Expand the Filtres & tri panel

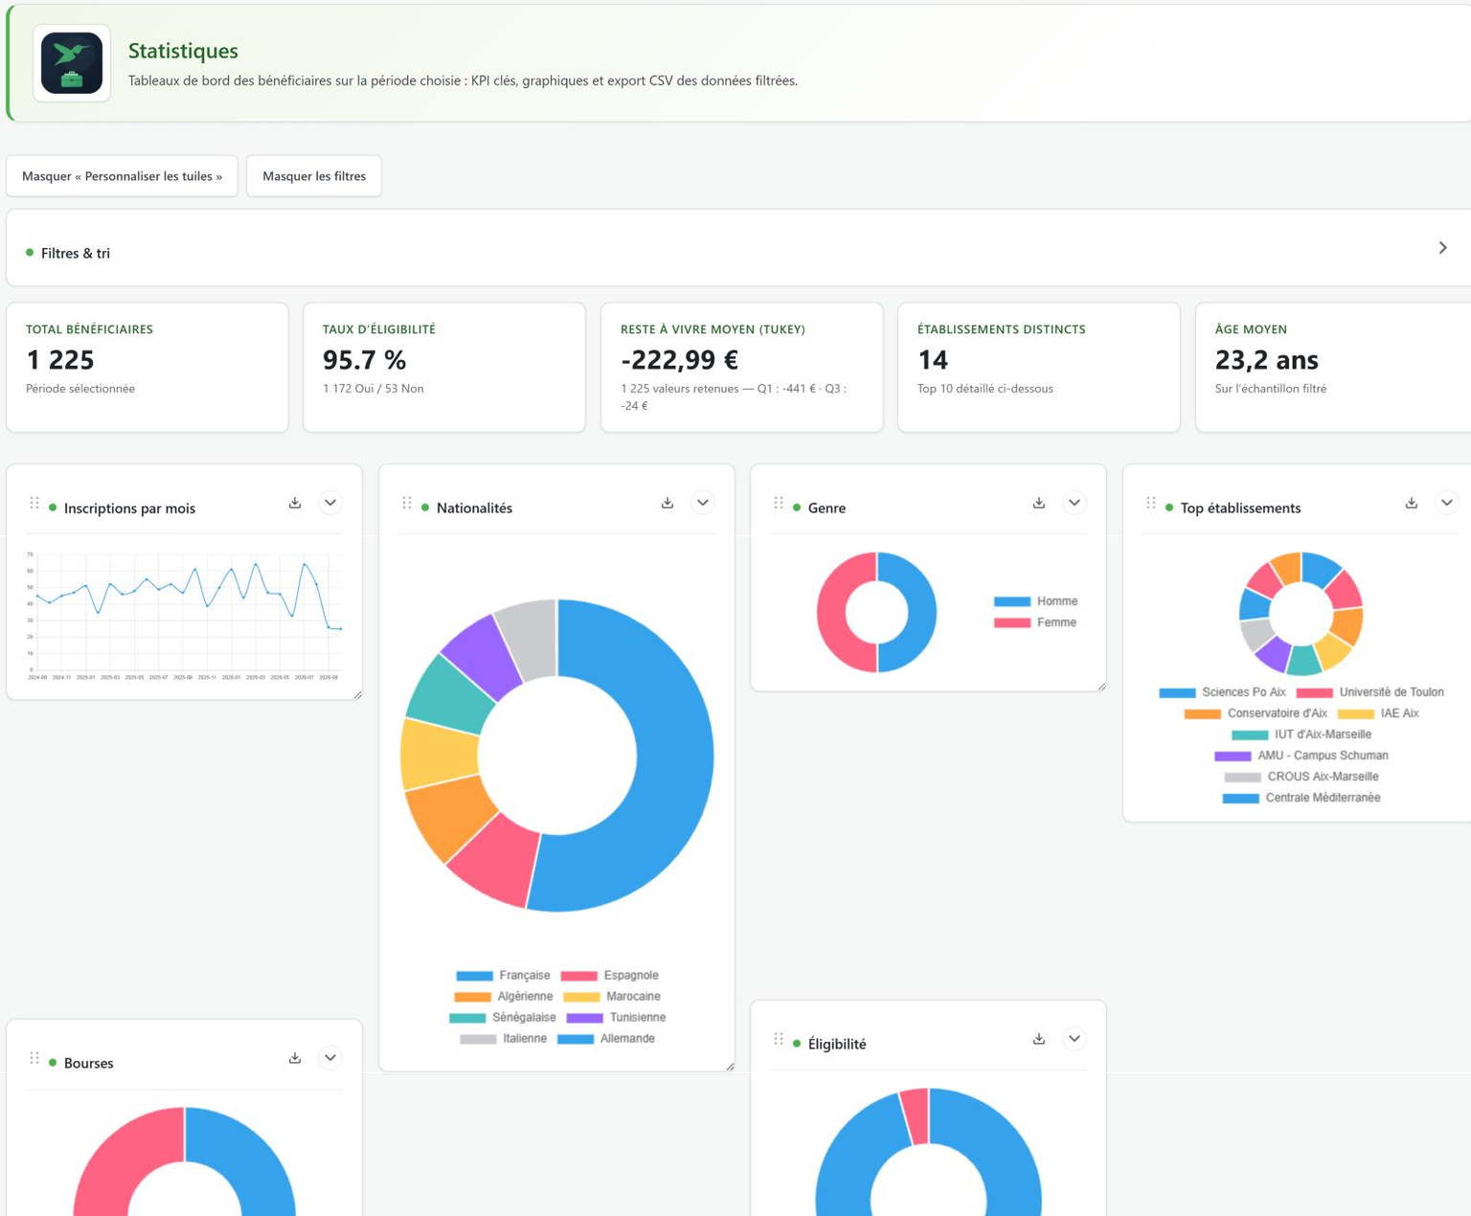[x=1442, y=248]
